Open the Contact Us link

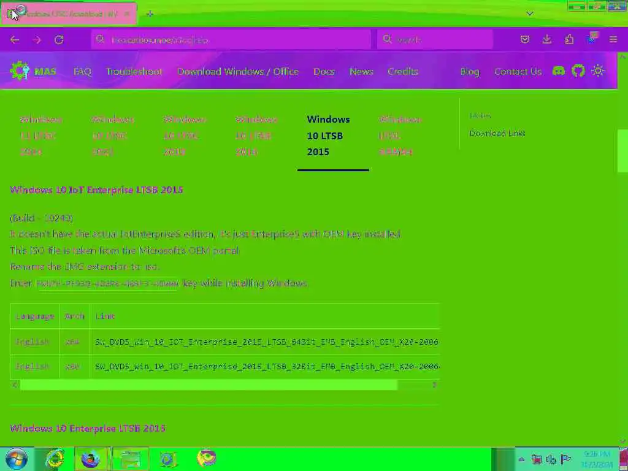518,71
